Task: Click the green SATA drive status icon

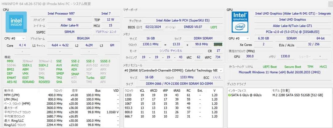Action: (229, 95)
